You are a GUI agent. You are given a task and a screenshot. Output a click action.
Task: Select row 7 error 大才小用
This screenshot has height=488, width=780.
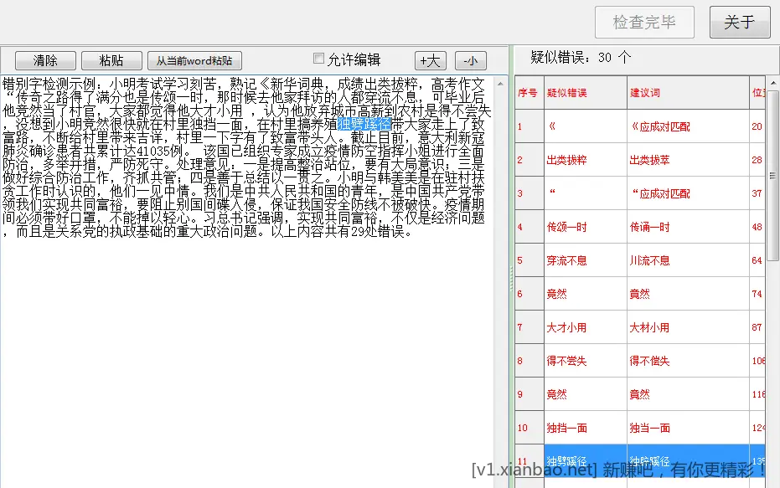(567, 327)
